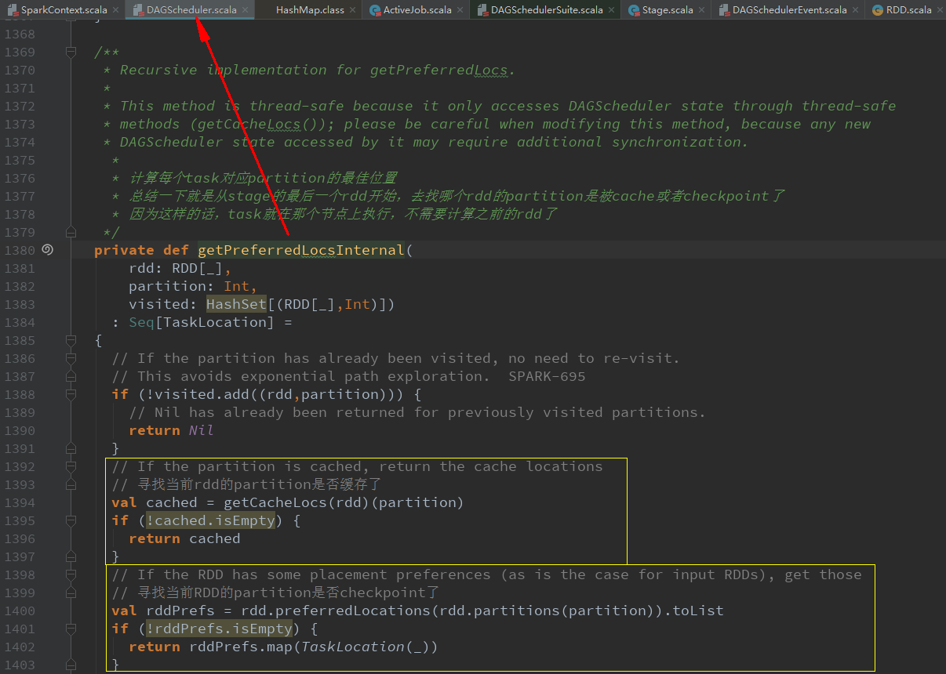Screen dimensions: 946x674
Task: Select the DAGScheduler.scala tab
Action: [189, 10]
